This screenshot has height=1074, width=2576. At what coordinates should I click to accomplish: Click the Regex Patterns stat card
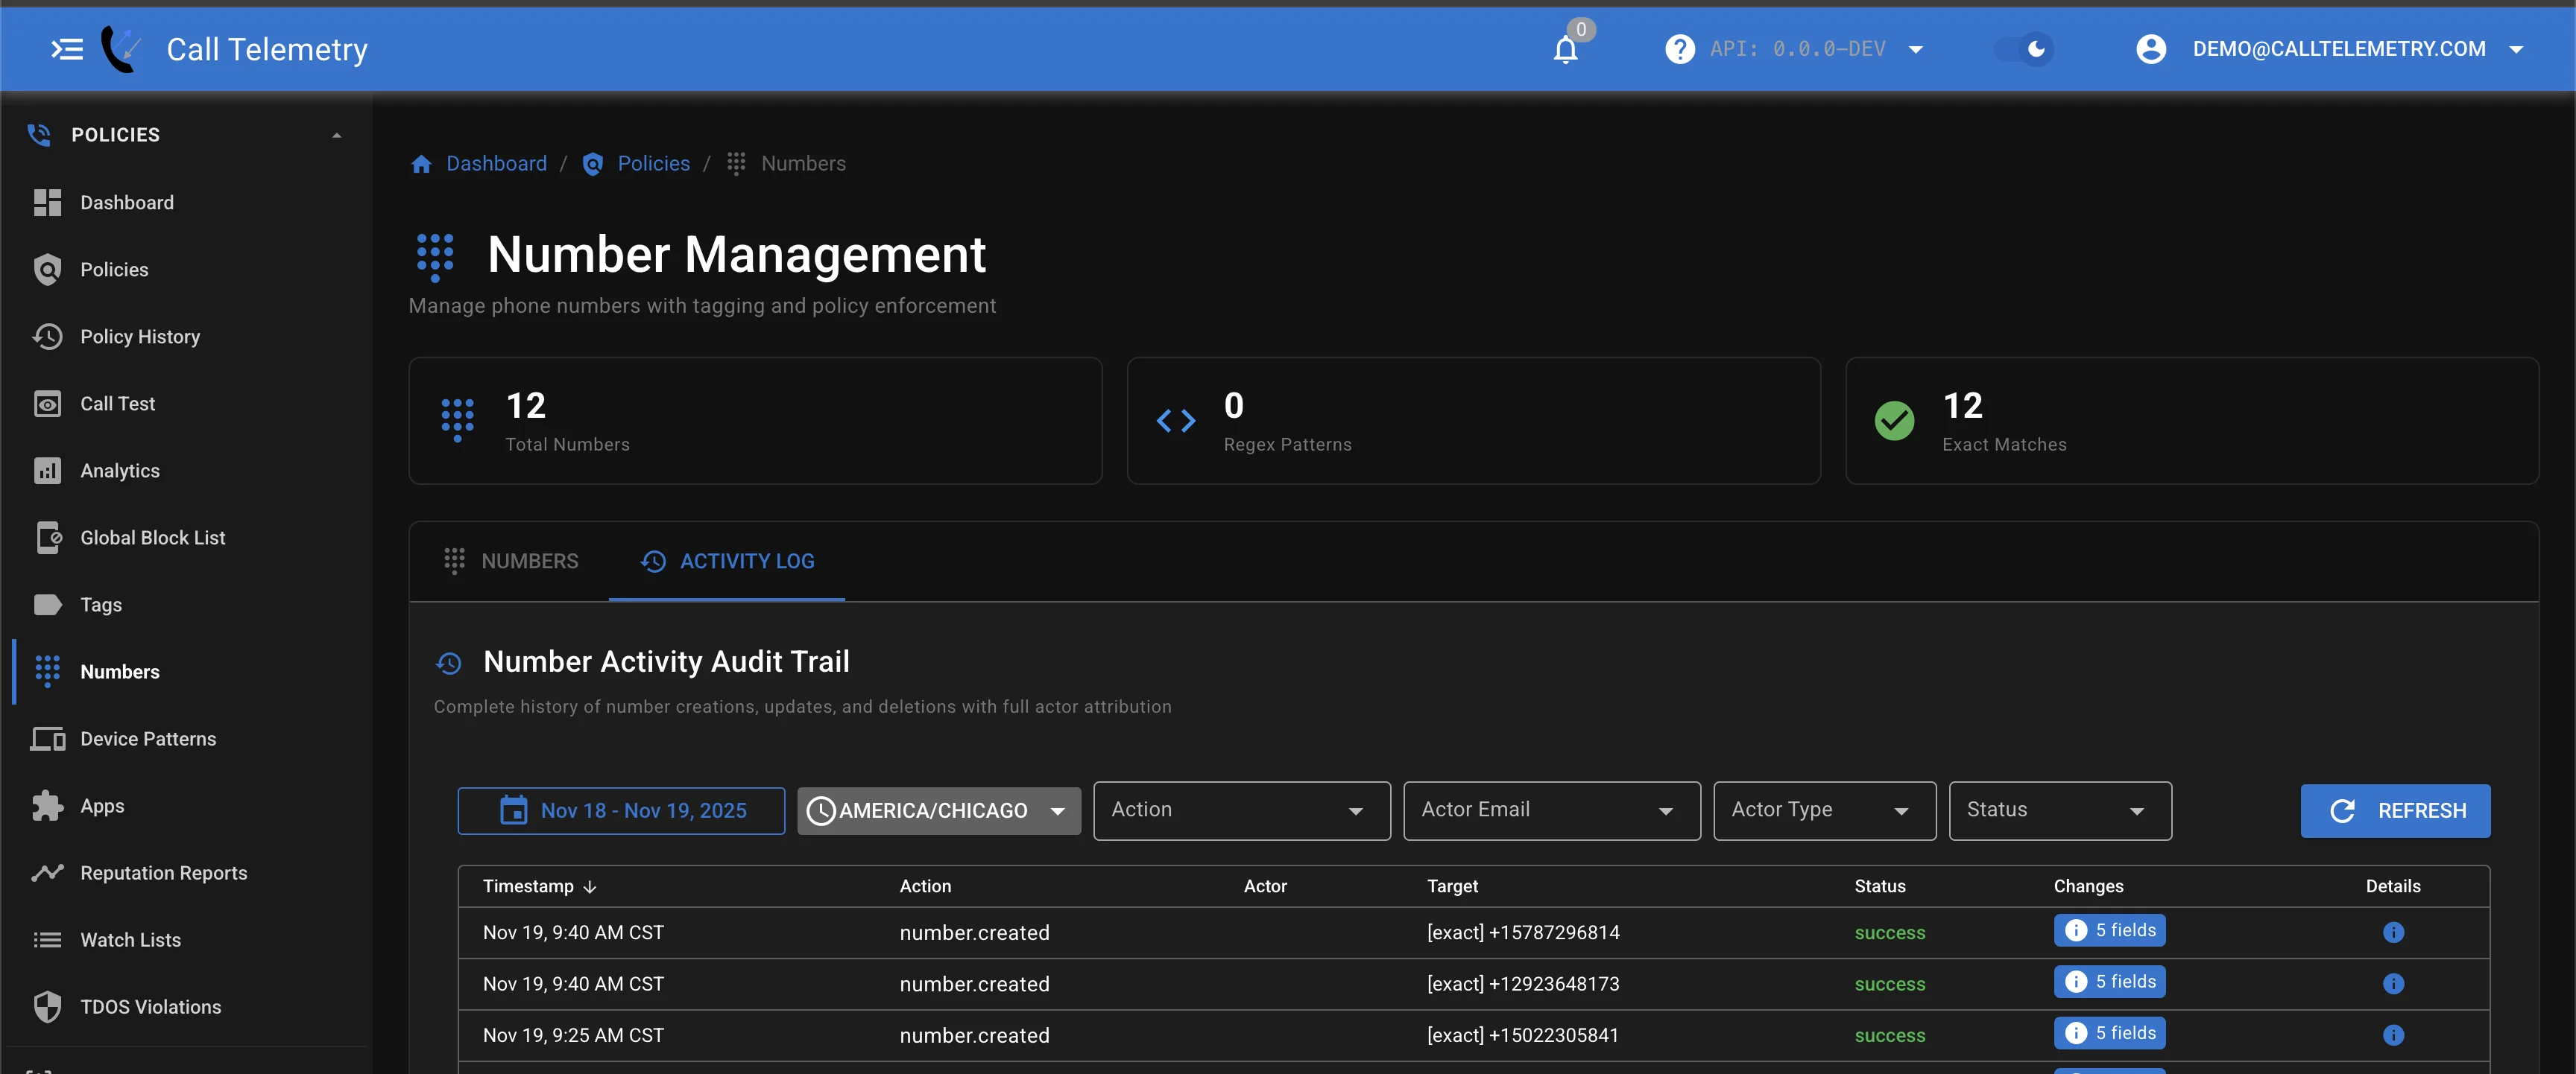pos(1473,421)
